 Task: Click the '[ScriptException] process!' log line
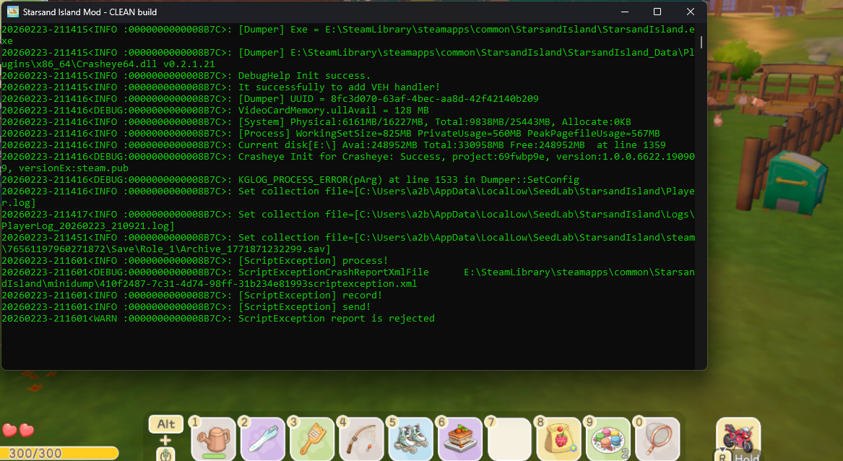[194, 261]
